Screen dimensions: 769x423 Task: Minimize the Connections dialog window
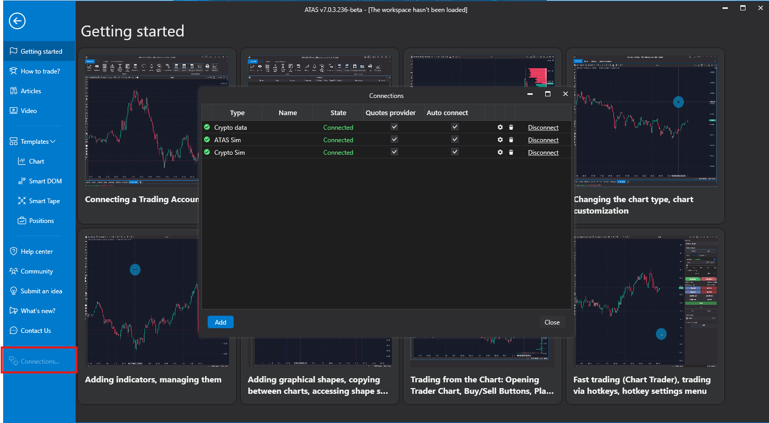click(x=530, y=94)
